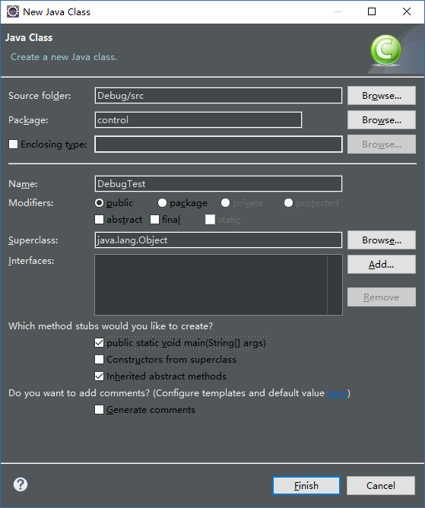Click the Cancel button
425x508 pixels.
pyautogui.click(x=381, y=486)
